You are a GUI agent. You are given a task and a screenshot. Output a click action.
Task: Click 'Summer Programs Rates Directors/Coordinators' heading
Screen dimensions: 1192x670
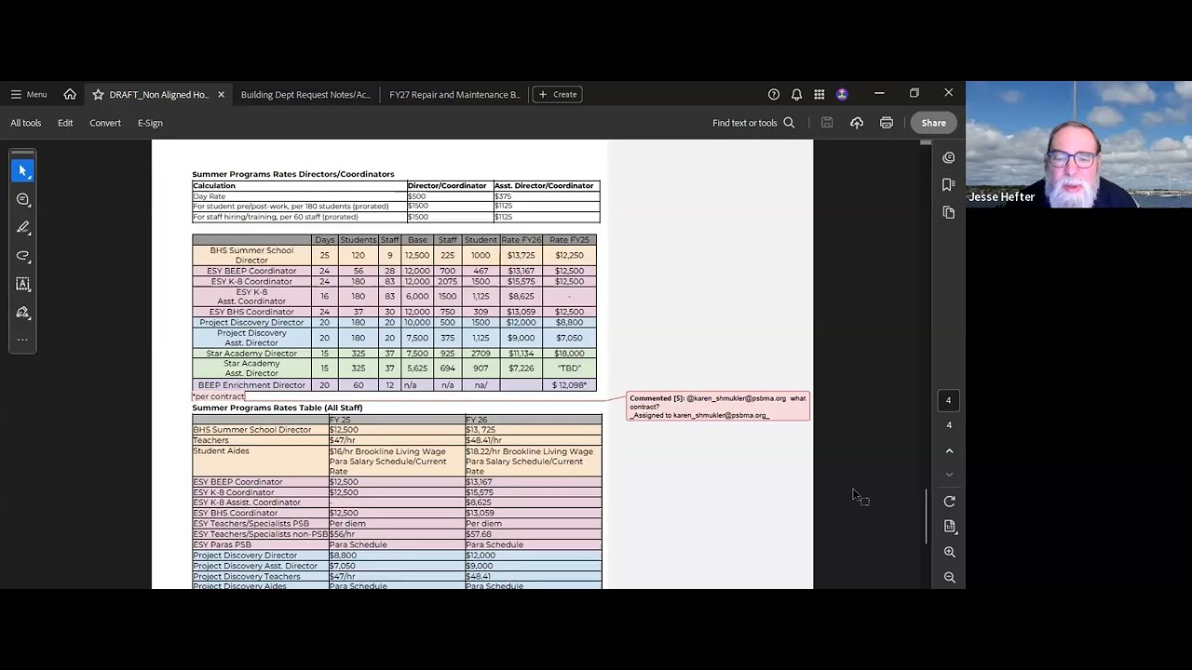(293, 174)
